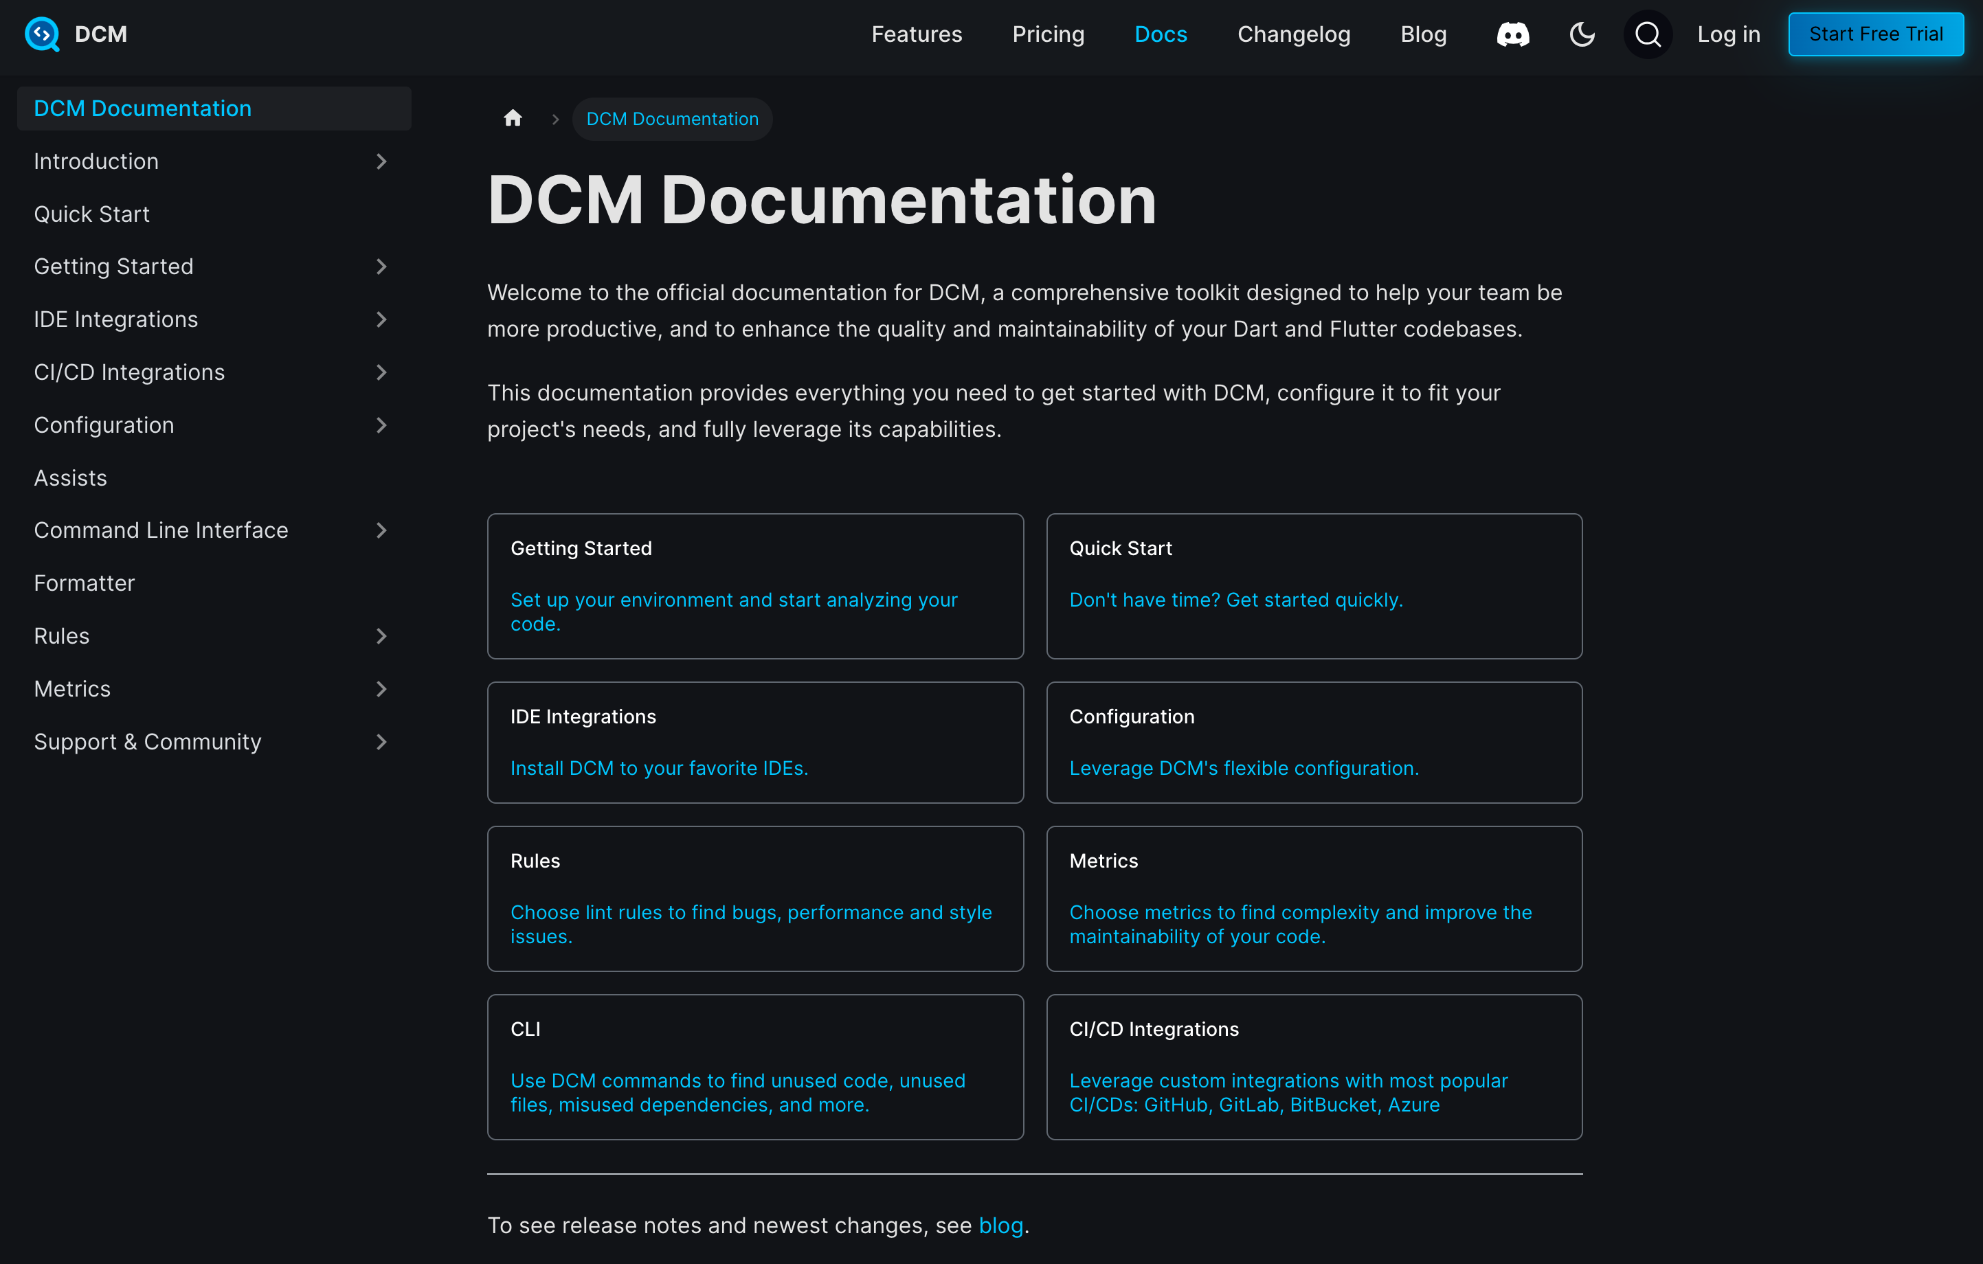Click the Configuration sidebar label
Image resolution: width=1983 pixels, height=1264 pixels.
click(x=104, y=425)
